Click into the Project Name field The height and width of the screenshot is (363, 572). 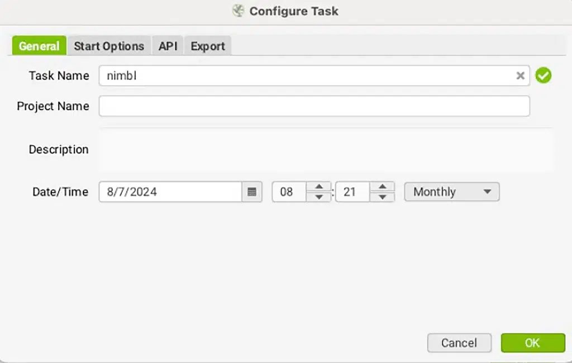coord(314,106)
